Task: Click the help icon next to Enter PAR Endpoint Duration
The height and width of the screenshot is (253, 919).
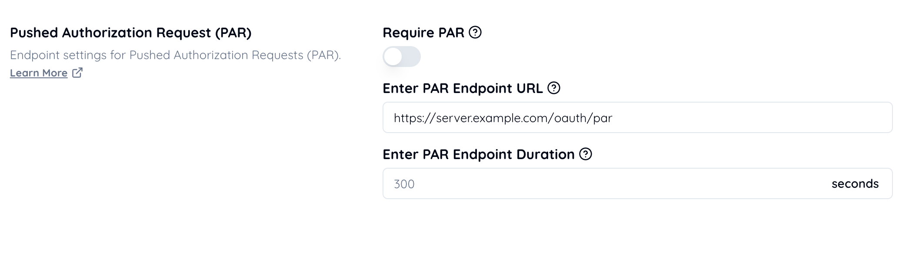Action: pos(586,154)
